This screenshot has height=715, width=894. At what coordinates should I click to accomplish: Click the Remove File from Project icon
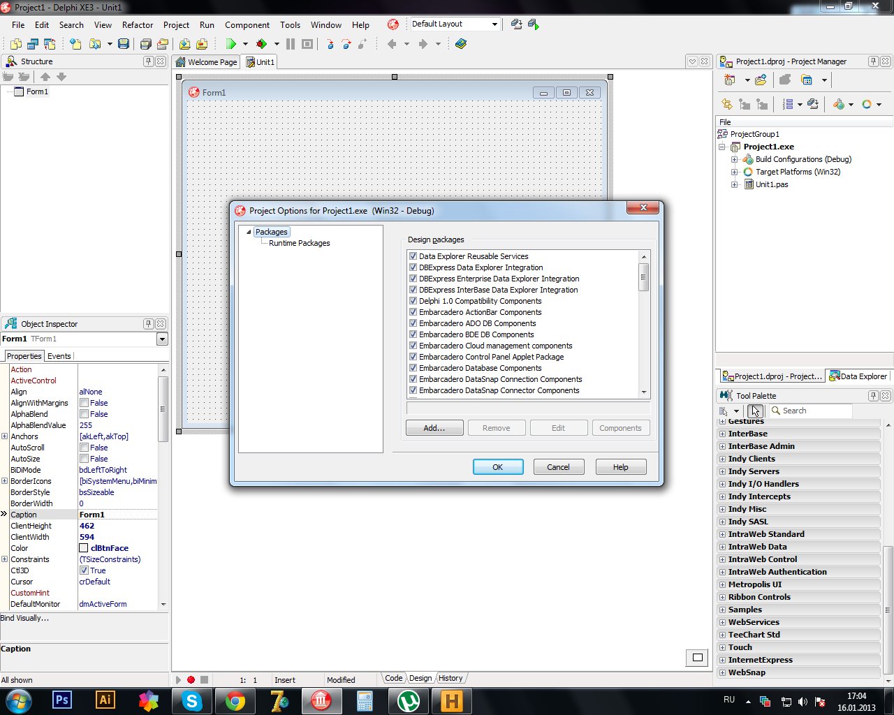click(x=201, y=44)
